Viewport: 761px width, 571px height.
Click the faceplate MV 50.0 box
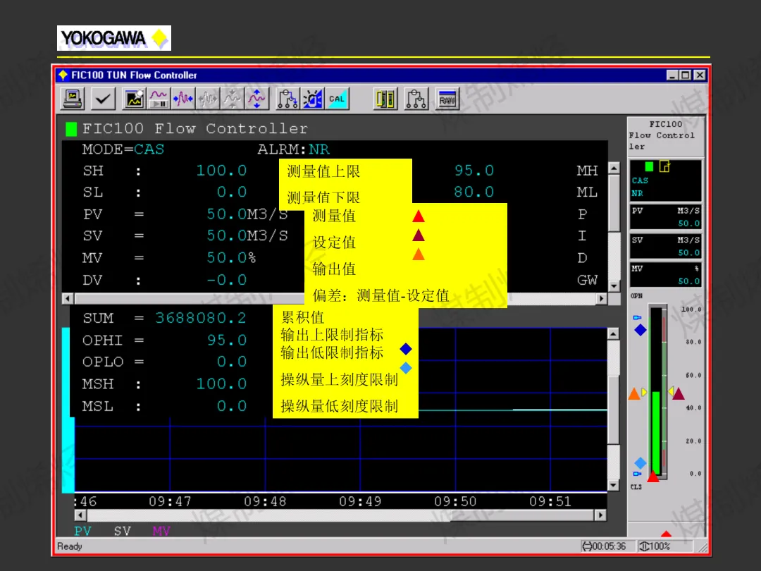click(665, 275)
